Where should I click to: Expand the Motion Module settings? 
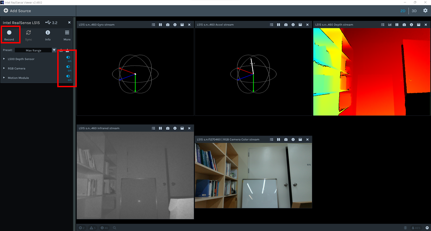[x=4, y=78]
